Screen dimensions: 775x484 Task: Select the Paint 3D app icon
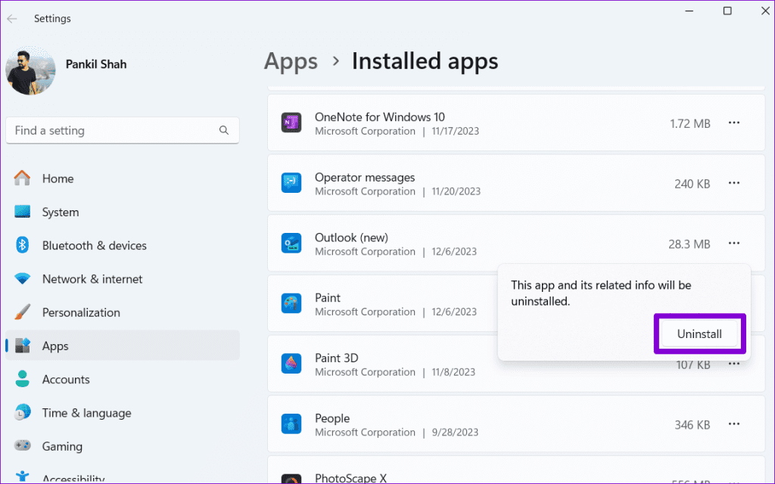pos(291,364)
